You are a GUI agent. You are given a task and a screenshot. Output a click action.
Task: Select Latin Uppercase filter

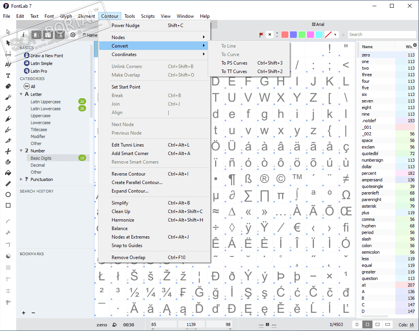(45, 102)
